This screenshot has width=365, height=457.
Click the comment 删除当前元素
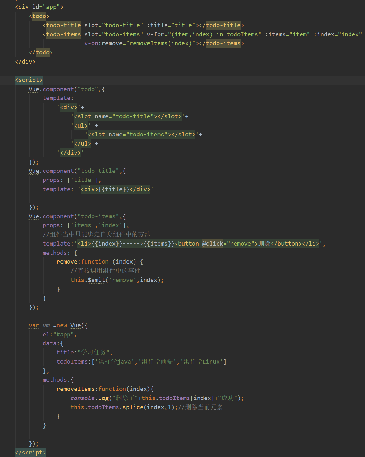click(x=200, y=407)
